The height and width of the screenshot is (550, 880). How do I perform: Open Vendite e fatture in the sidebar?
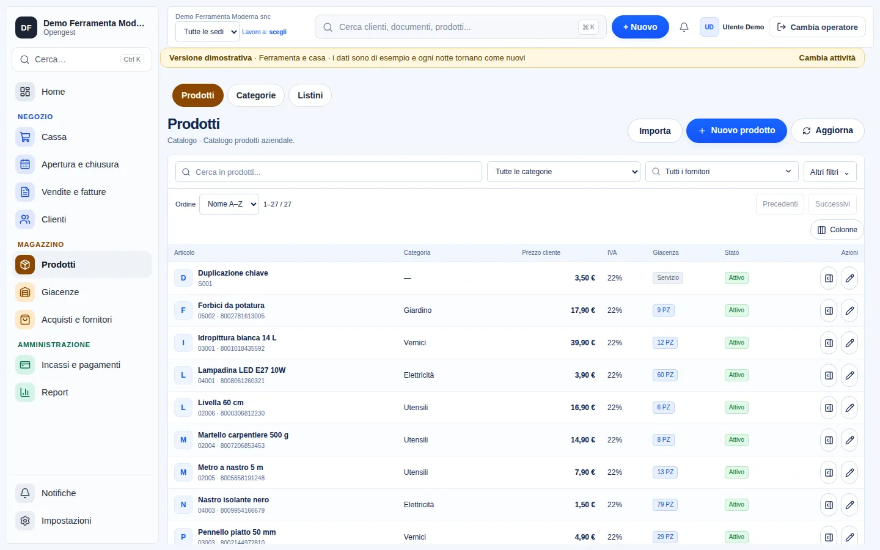(x=82, y=192)
